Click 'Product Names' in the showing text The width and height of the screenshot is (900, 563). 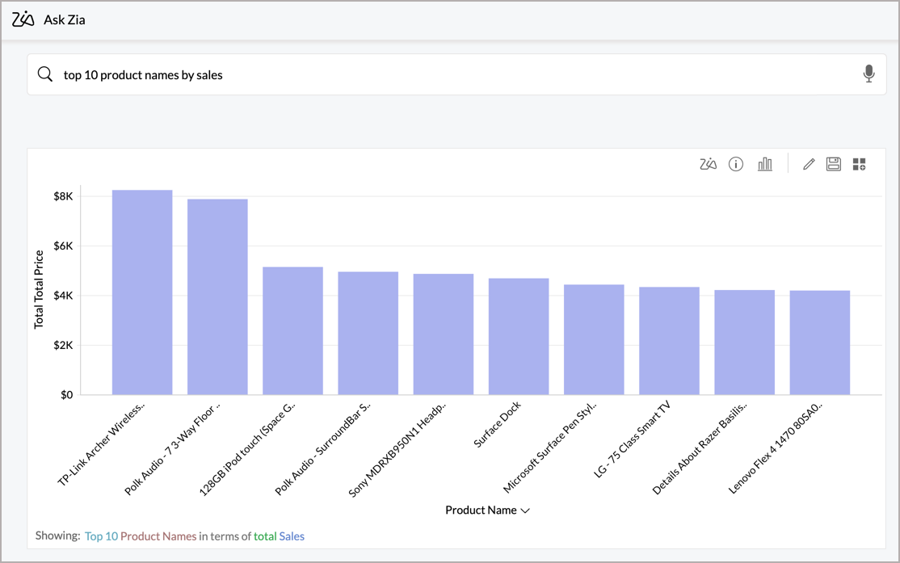(158, 536)
